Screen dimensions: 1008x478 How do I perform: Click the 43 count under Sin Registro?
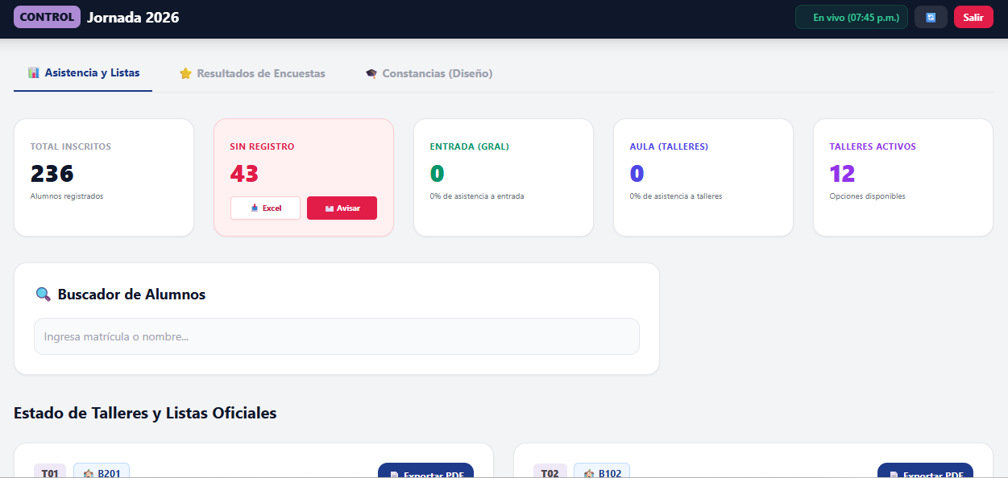coord(244,174)
